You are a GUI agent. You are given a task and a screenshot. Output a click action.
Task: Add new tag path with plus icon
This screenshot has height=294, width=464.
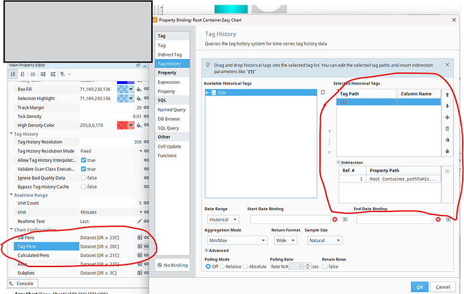pos(447,117)
